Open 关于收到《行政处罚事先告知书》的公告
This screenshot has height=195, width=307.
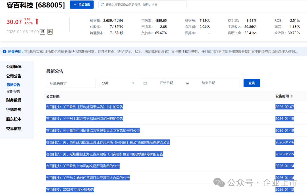(84, 107)
